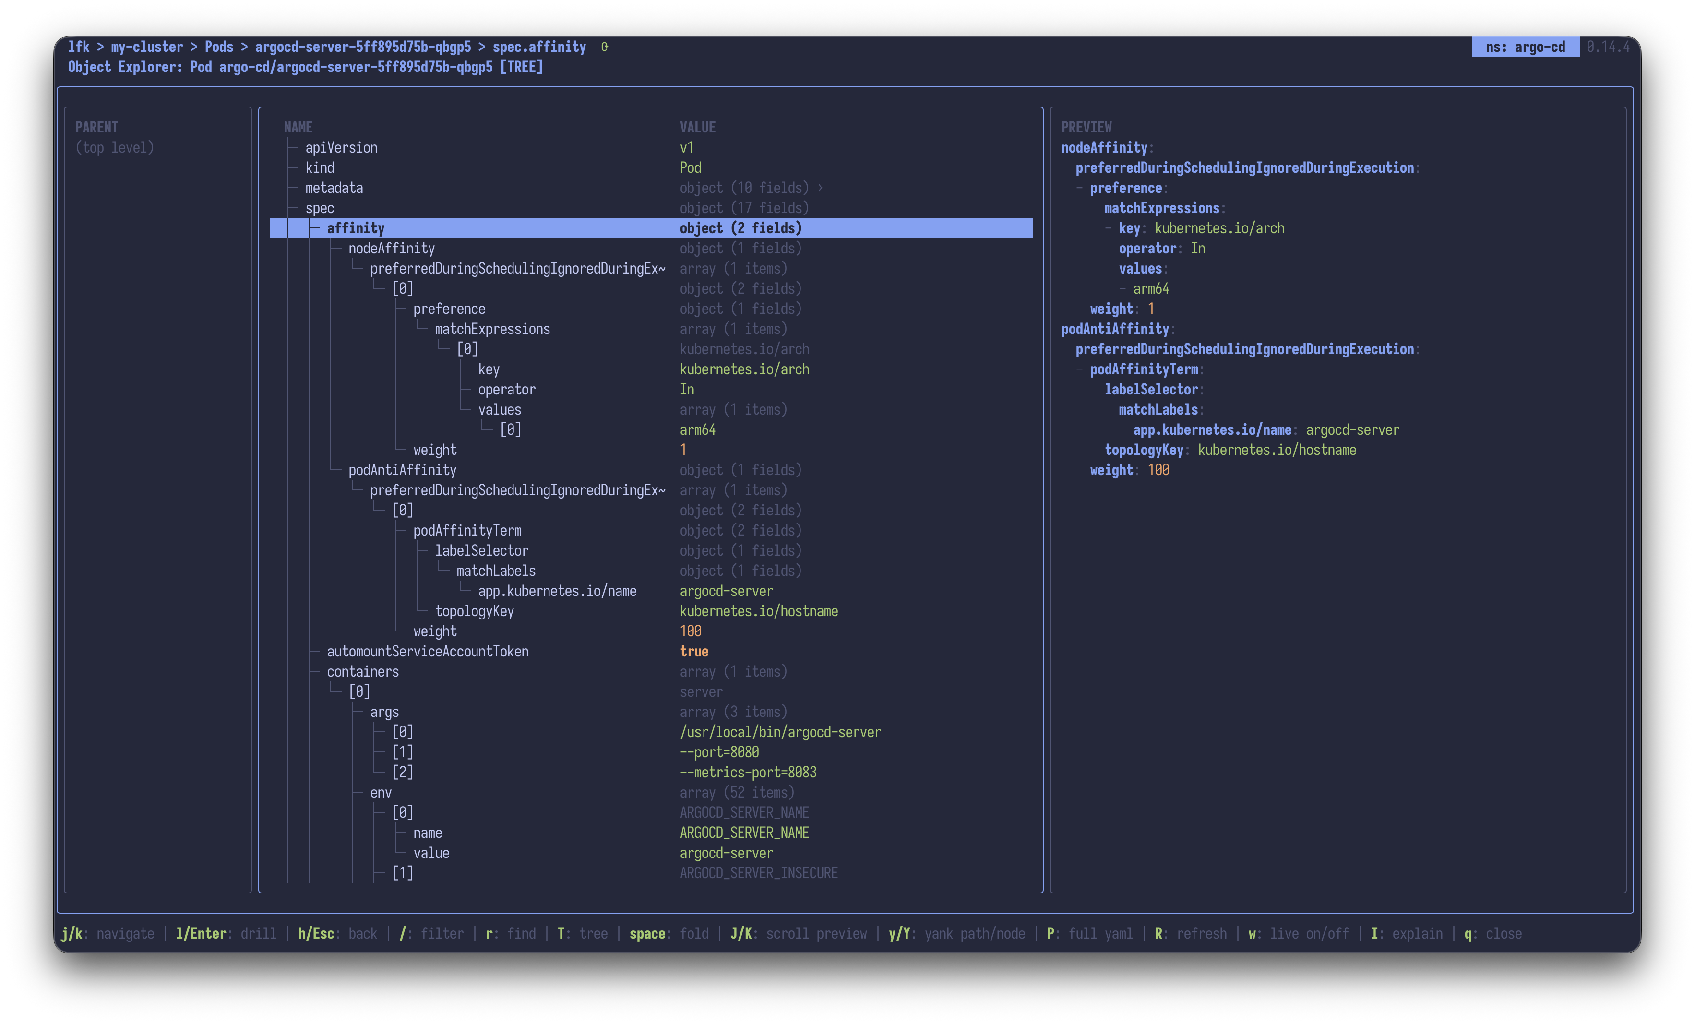Select the env value row
1695x1024 pixels.
(651, 853)
